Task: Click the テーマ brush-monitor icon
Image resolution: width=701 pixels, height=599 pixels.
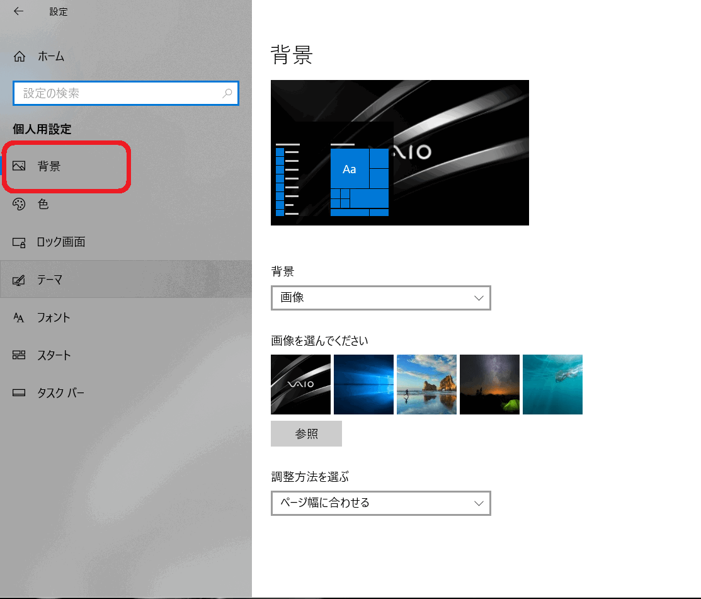Action: point(19,280)
